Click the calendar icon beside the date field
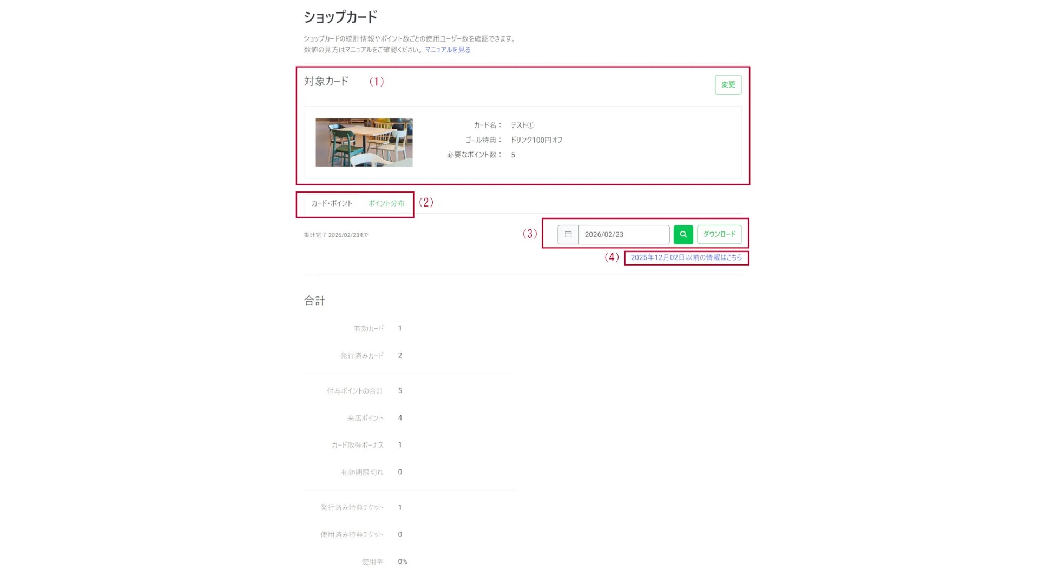This screenshot has width=1039, height=584. pos(568,235)
